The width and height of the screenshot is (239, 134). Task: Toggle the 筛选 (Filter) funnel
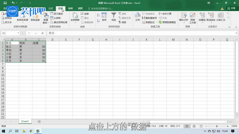click(x=114, y=17)
